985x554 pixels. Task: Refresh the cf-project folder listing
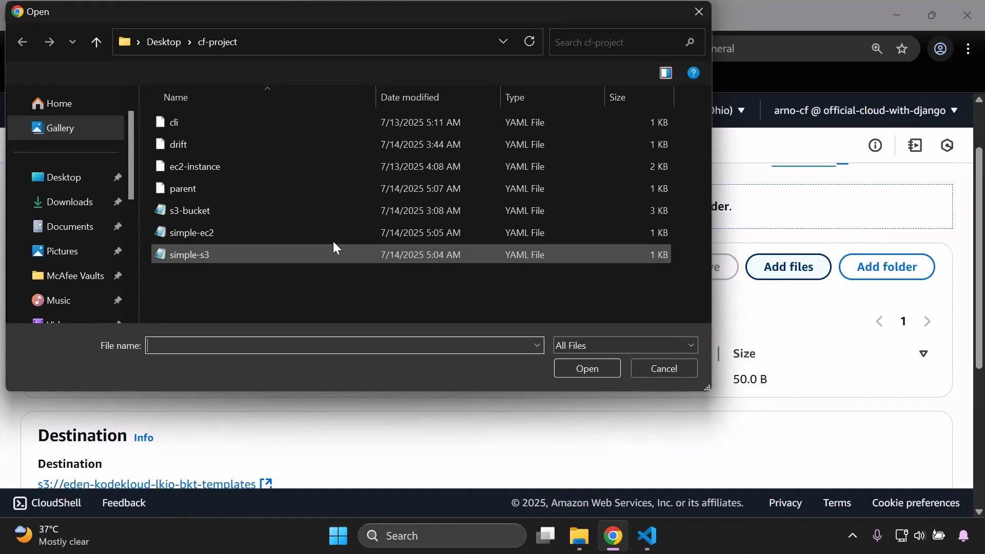530,42
